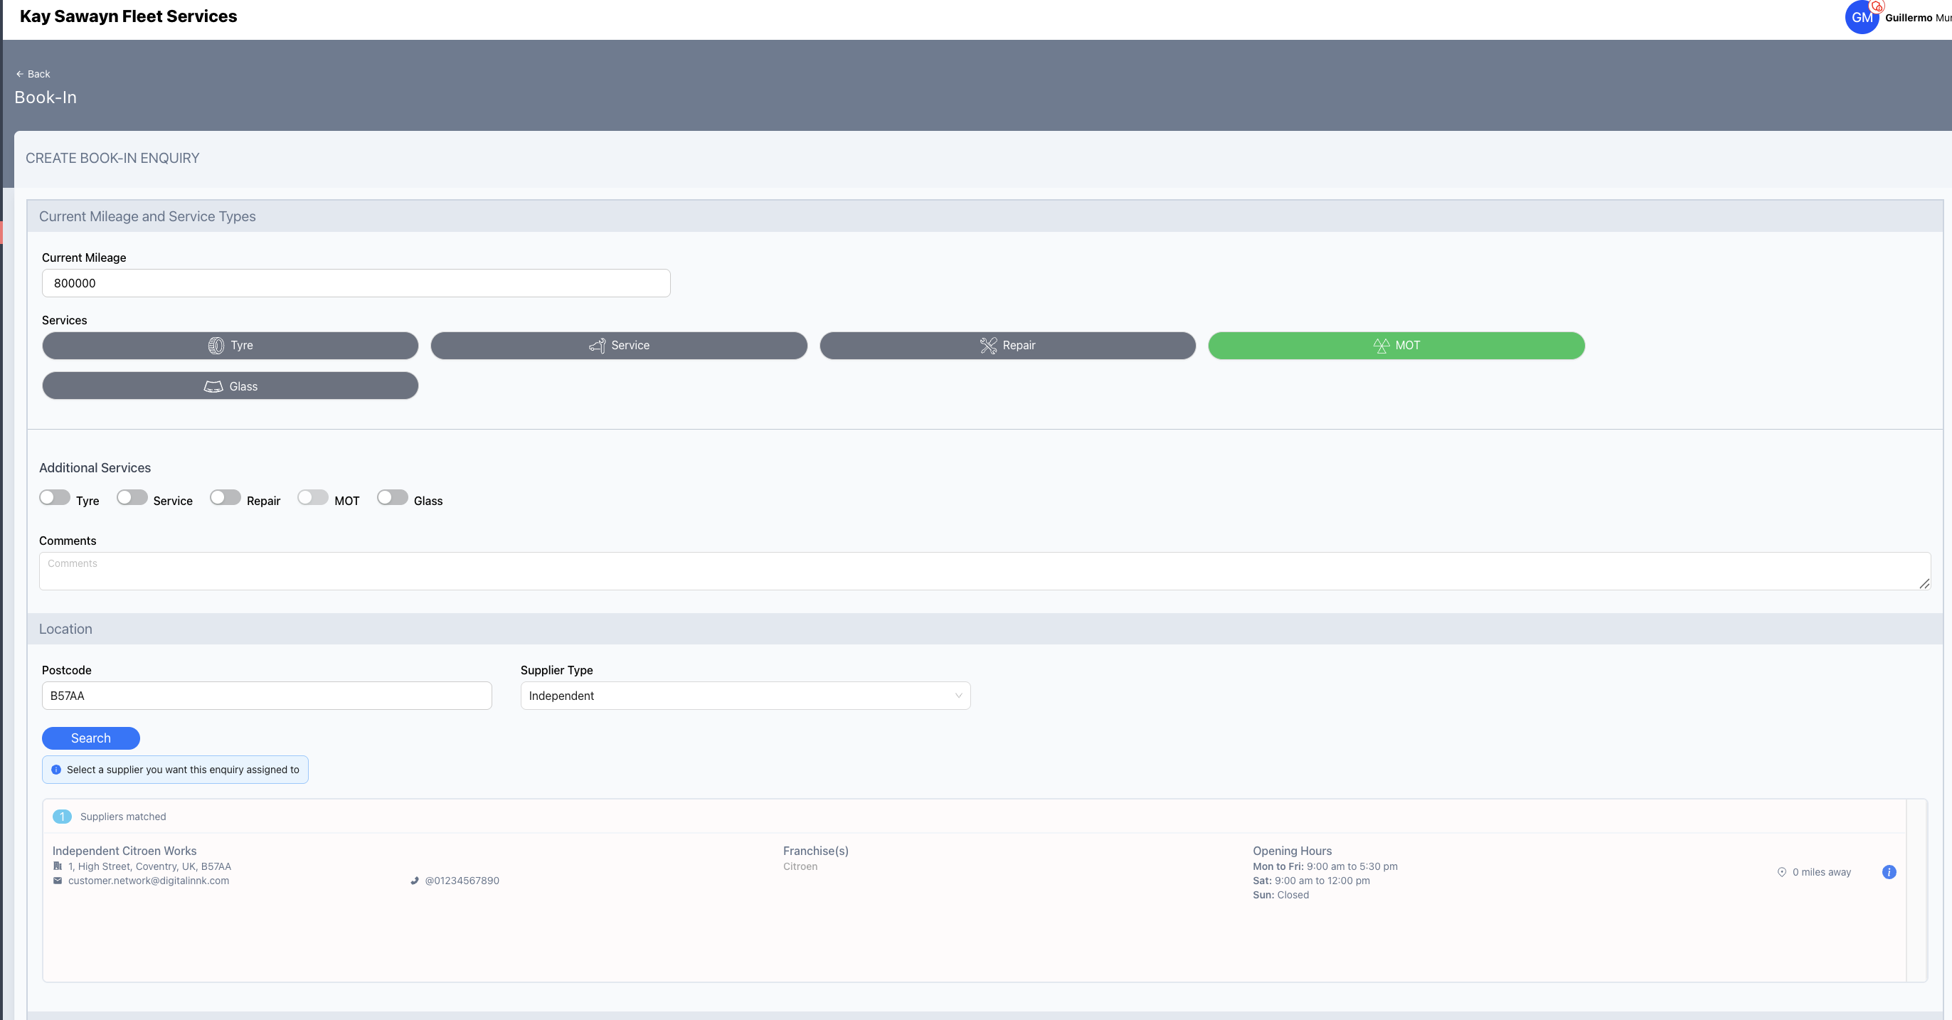The width and height of the screenshot is (1952, 1020).
Task: Click the phone number @01234567890
Action: pyautogui.click(x=462, y=881)
